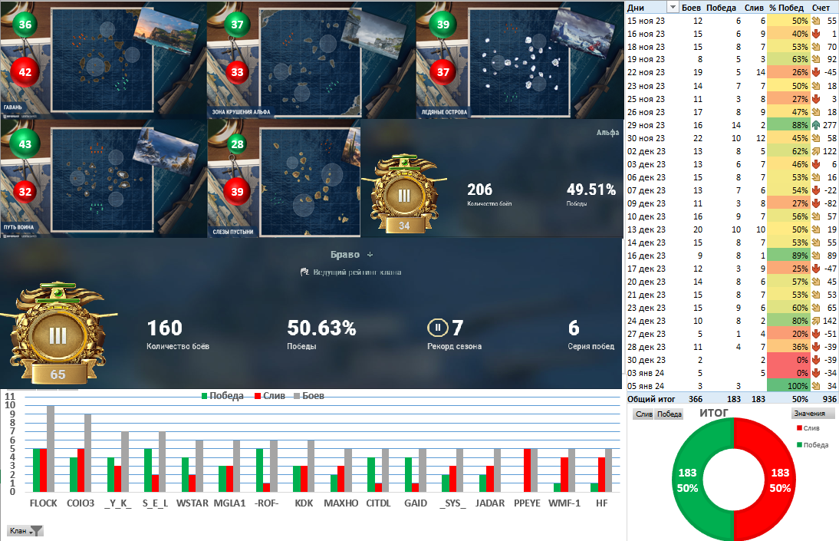Click the 50.63% Победы value in Bravo
This screenshot has height=541, width=839.
pos(321,328)
